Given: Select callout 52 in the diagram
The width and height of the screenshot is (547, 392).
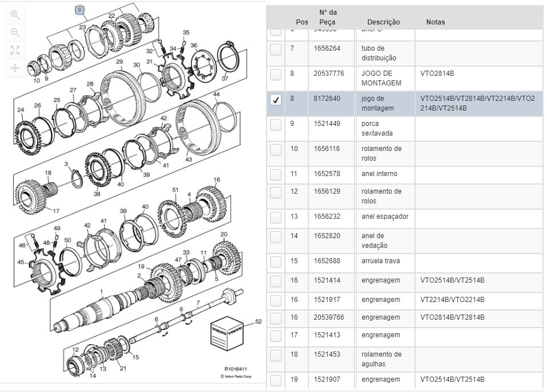Looking at the screenshot, I should (x=258, y=321).
